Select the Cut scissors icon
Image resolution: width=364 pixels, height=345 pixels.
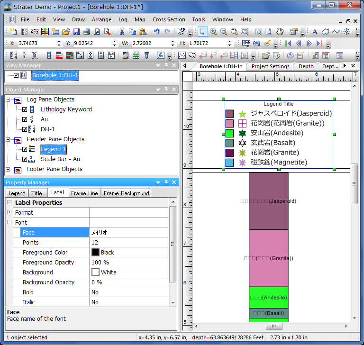(x=121, y=32)
